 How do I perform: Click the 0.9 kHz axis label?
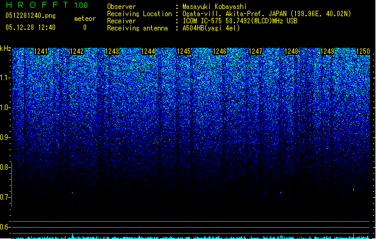click(x=5, y=137)
